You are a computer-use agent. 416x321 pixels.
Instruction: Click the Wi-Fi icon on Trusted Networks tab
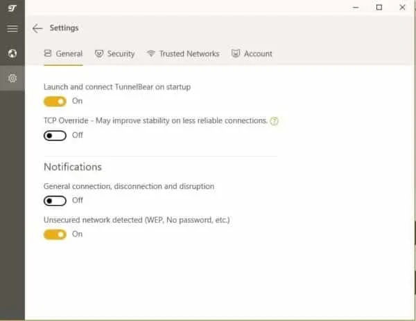coord(150,54)
